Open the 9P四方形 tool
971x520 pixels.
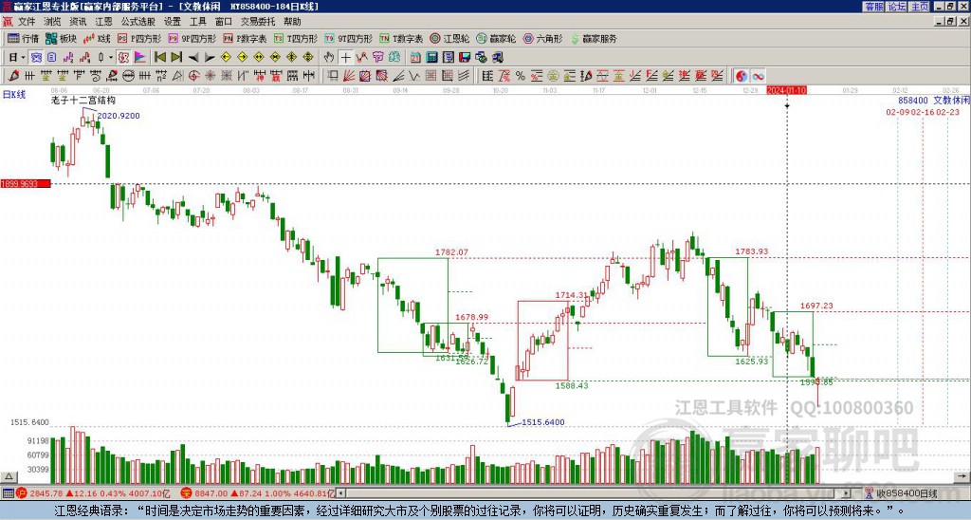click(x=192, y=38)
